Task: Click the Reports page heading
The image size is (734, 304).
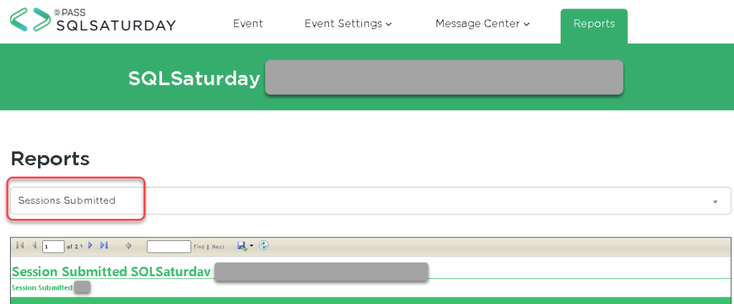Action: coord(50,159)
